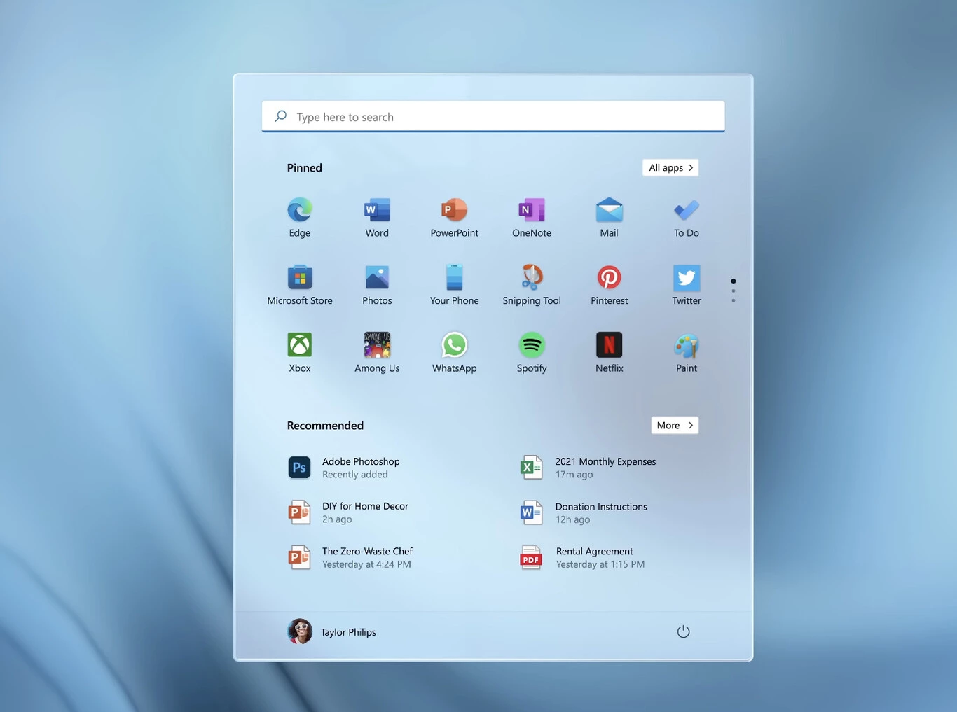Open Microsoft Store from pinned apps
The width and height of the screenshot is (957, 712).
[x=300, y=278]
